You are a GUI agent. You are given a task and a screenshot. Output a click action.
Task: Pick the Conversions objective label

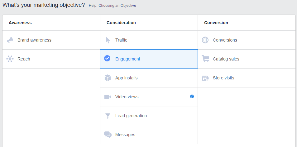(225, 40)
